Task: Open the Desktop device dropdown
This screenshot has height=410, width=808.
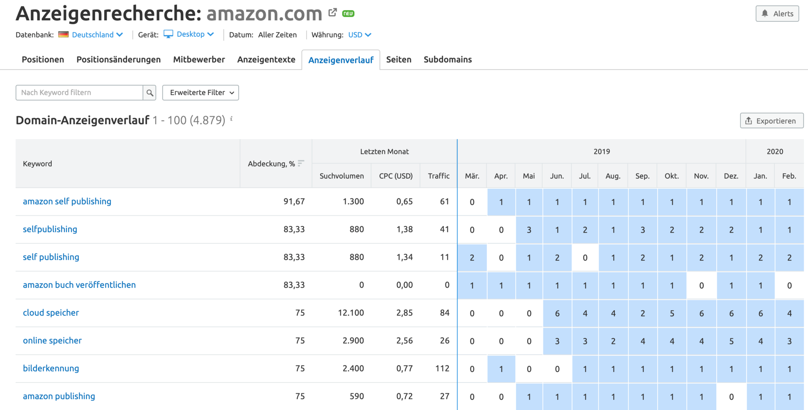Action: [195, 34]
